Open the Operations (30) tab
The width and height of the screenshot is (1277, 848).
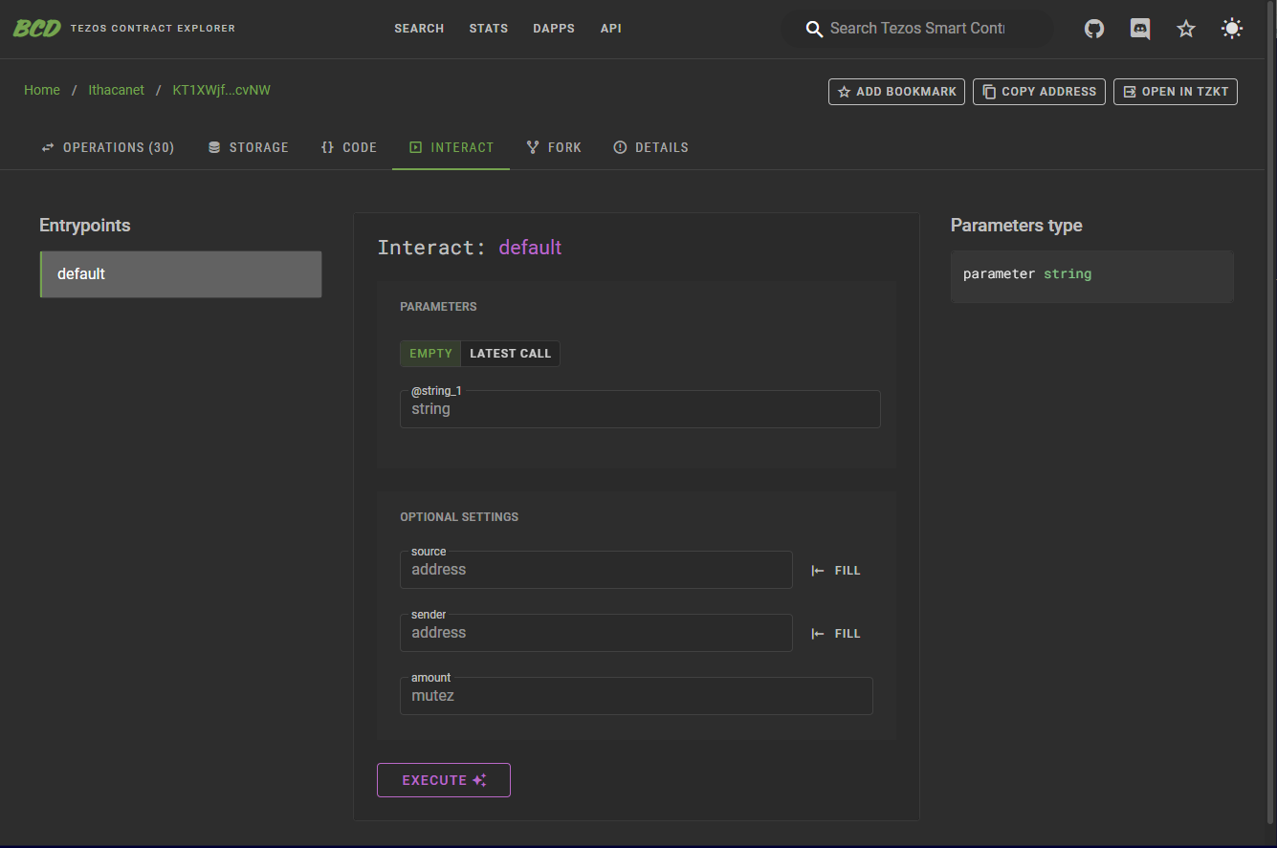[108, 147]
